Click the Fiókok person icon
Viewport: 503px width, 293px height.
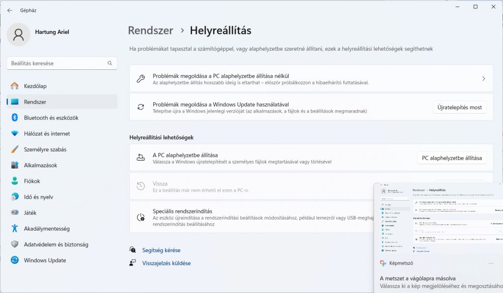pos(15,181)
